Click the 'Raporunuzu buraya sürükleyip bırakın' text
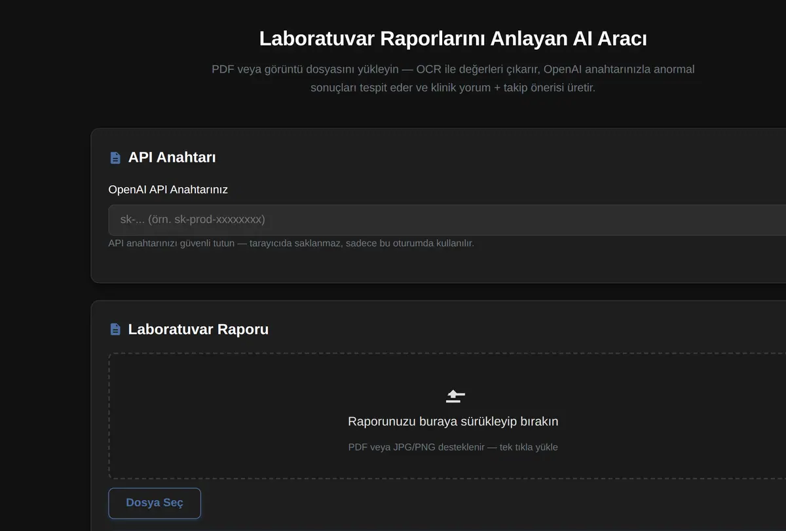 pos(453,421)
